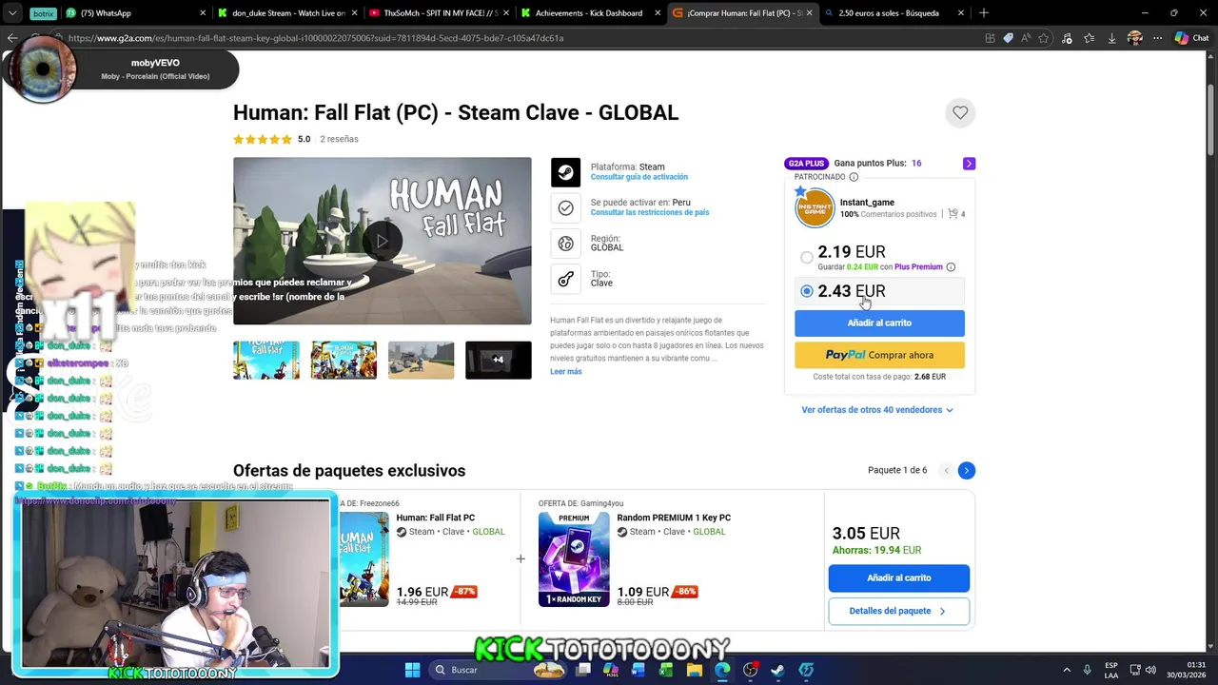Open the info icon next to Patrocinado

[x=854, y=177]
